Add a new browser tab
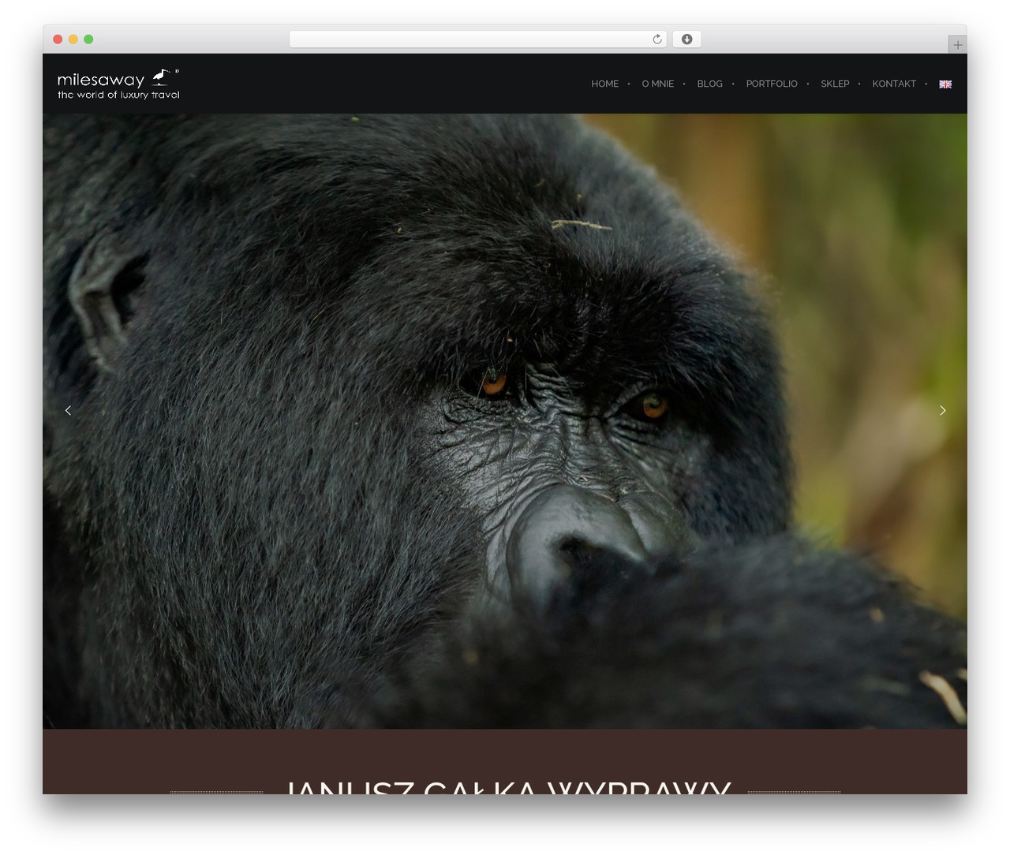The image size is (1010, 855). point(957,45)
